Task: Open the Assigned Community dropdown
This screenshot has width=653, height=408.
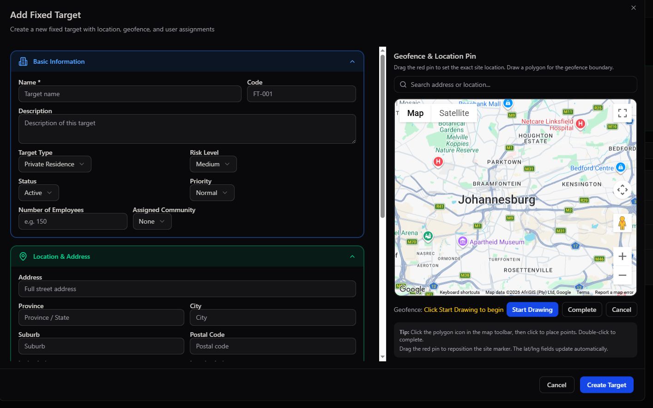Action: (152, 221)
